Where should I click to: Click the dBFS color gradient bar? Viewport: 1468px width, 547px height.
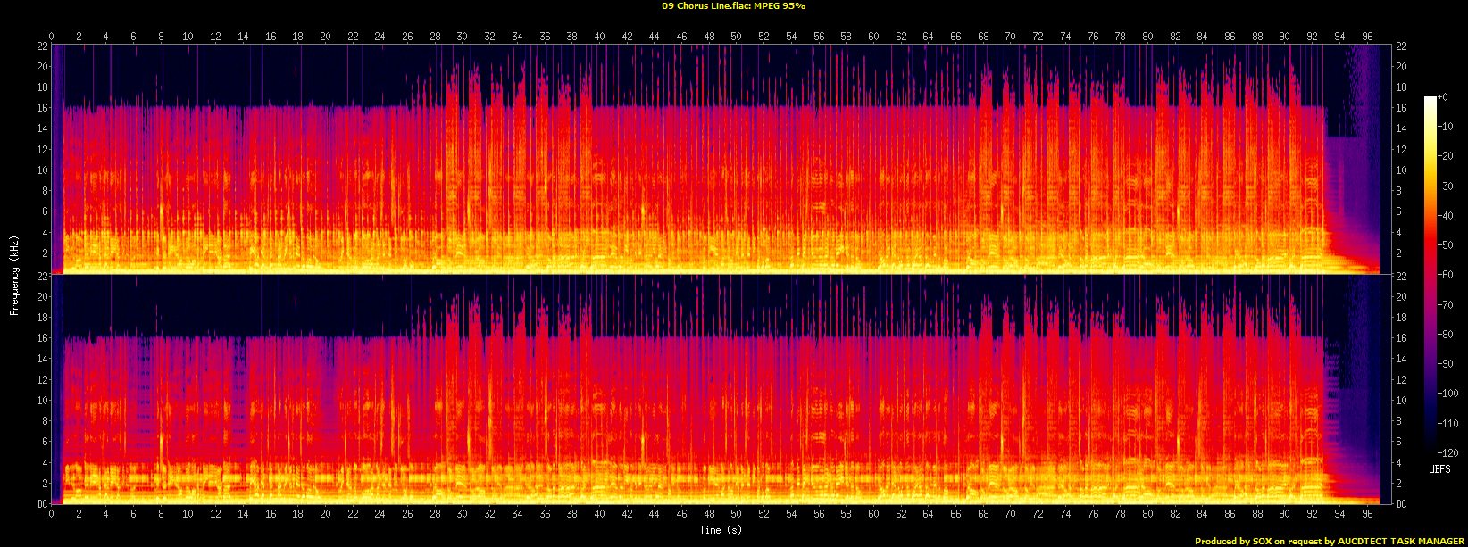coord(1430,275)
